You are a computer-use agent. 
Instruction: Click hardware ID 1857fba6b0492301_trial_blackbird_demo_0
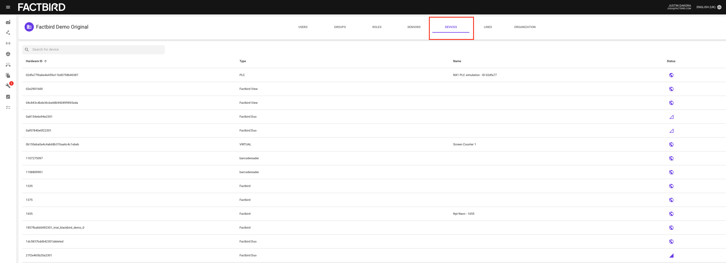pos(55,228)
